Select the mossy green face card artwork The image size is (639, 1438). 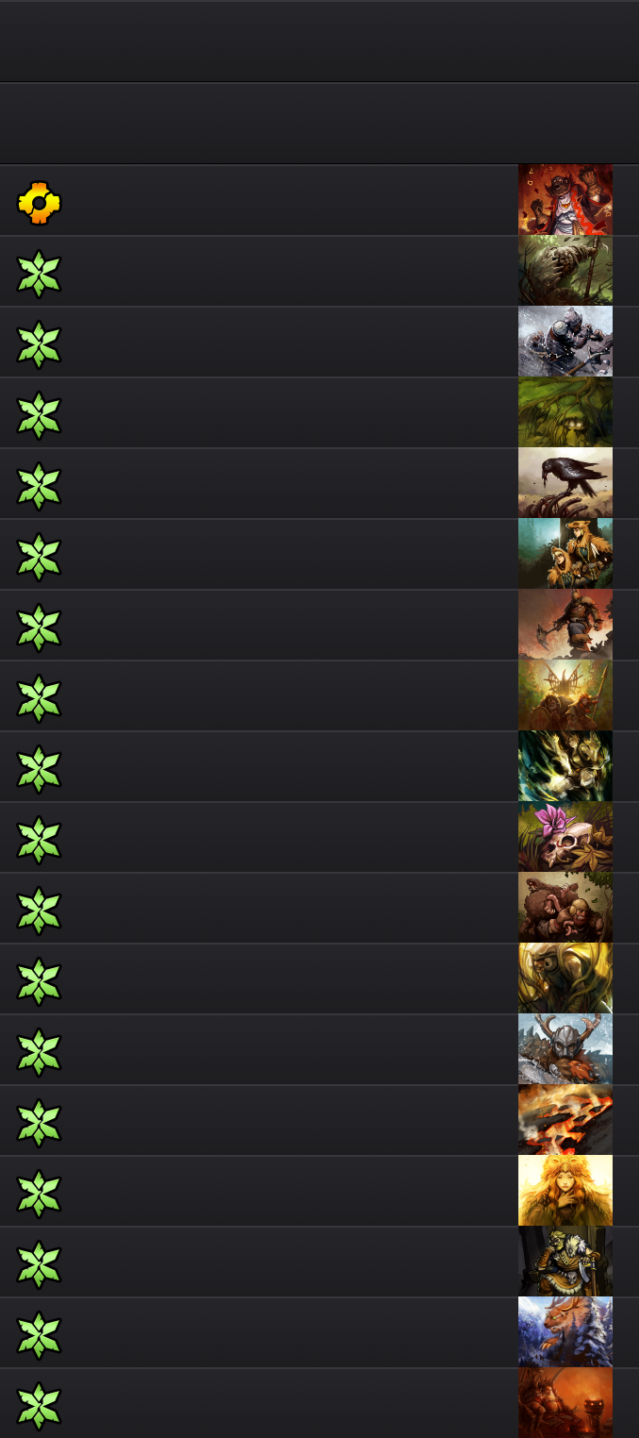tap(565, 412)
